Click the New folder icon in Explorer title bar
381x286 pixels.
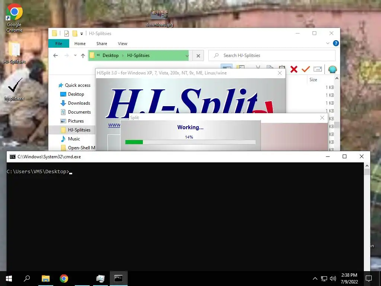pyautogui.click(x=75, y=33)
